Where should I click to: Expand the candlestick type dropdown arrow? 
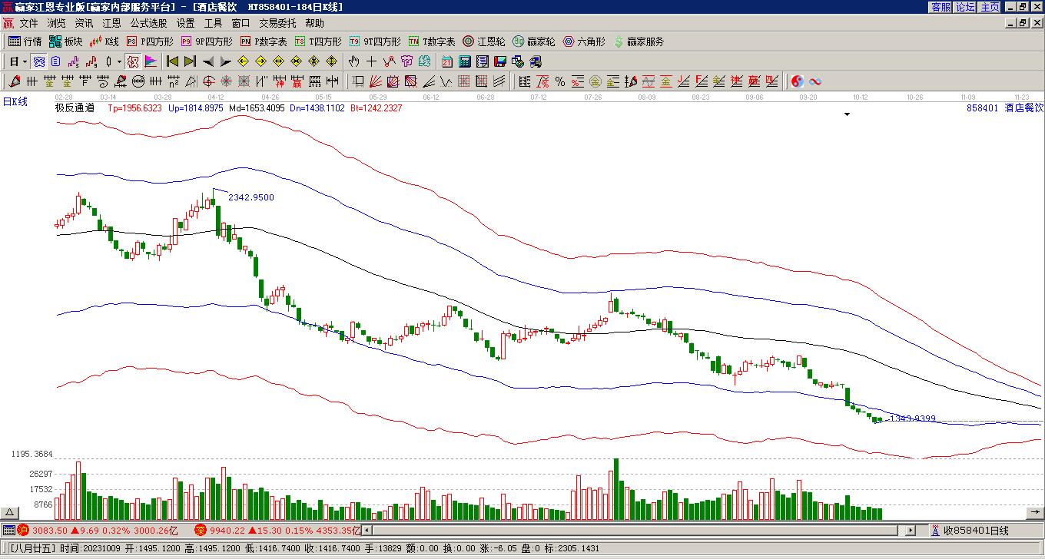[118, 61]
